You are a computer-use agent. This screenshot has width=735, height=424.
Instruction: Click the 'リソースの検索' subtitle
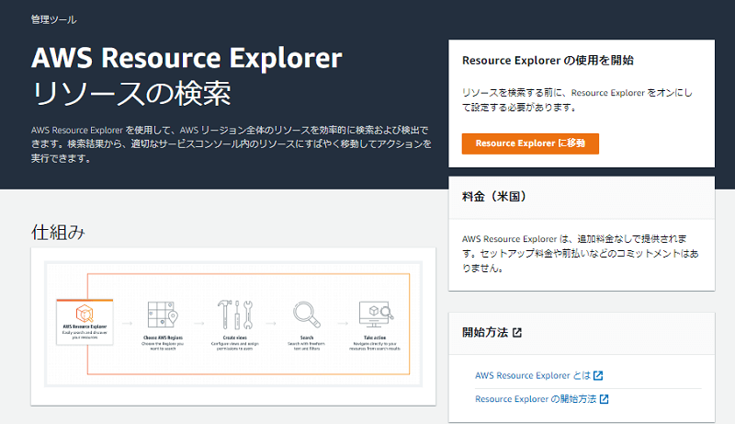point(130,93)
